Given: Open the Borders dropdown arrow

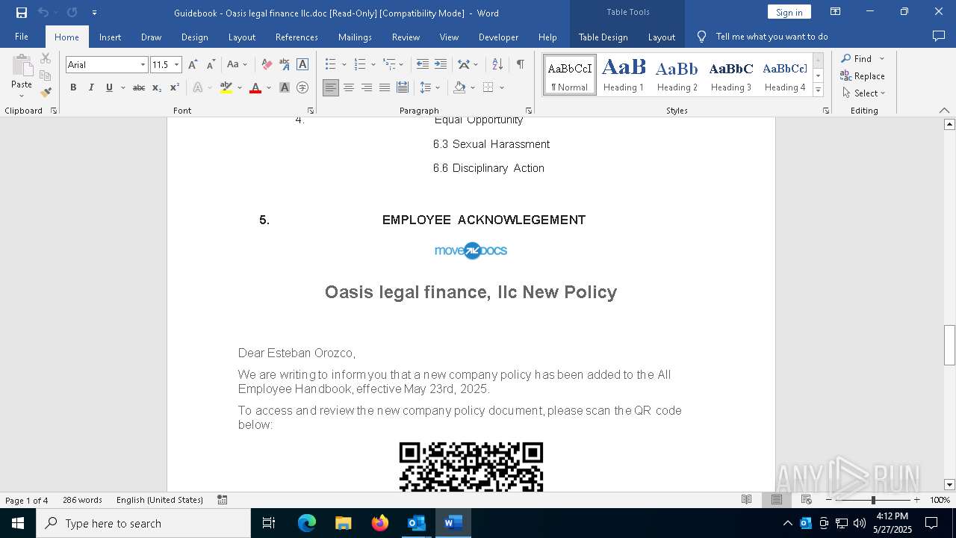Looking at the screenshot, I should point(502,87).
